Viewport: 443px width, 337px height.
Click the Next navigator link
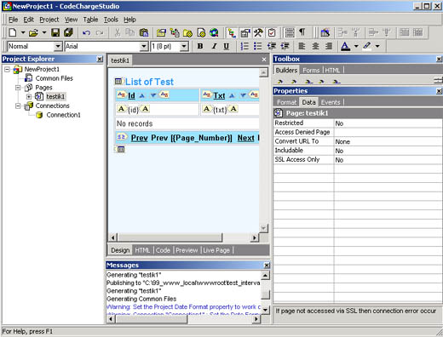(x=245, y=138)
